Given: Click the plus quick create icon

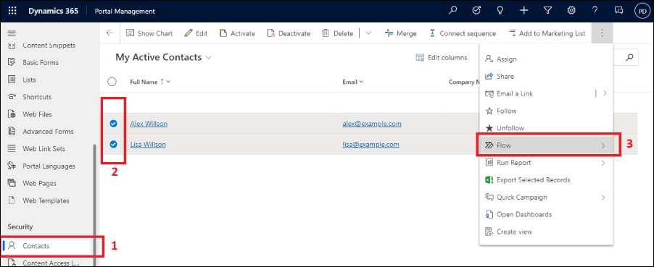Looking at the screenshot, I should [x=524, y=12].
